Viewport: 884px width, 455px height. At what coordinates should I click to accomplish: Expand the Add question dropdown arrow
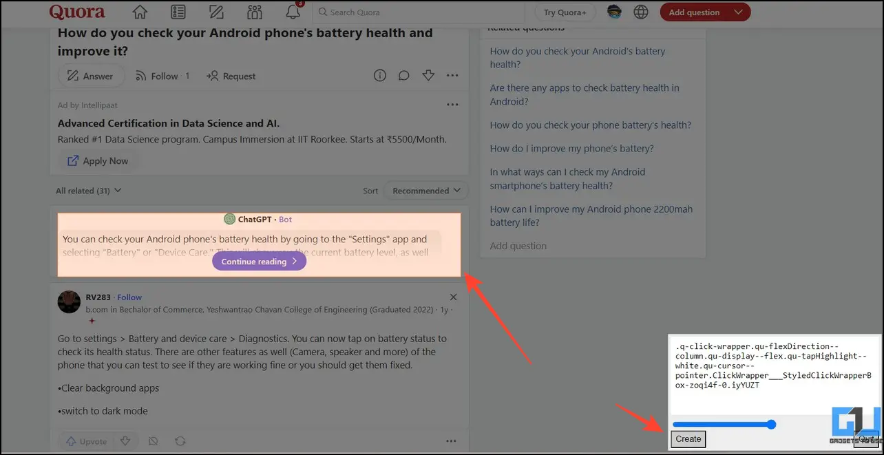click(738, 12)
